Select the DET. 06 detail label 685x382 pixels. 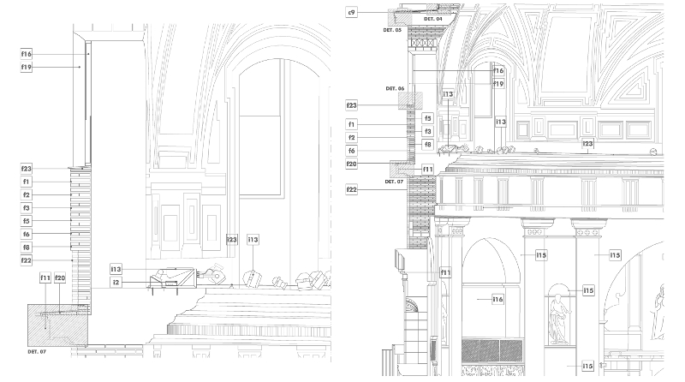tap(395, 88)
